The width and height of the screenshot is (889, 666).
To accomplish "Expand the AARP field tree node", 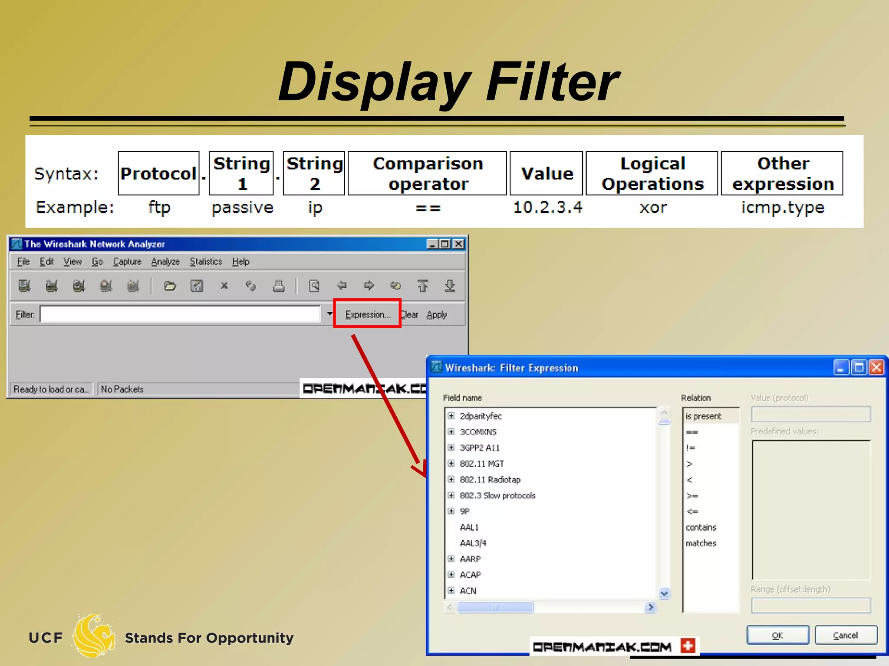I will [451, 558].
